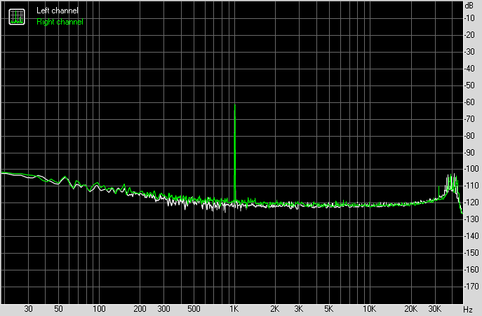The height and width of the screenshot is (316, 482).
Task: Click the 100 Hz frequency label
Action: coord(100,309)
